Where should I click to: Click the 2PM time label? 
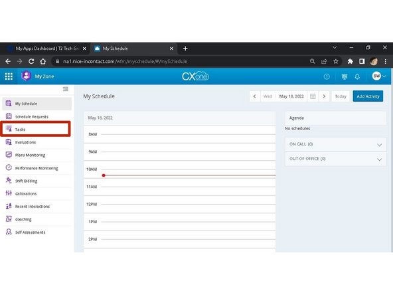click(92, 239)
